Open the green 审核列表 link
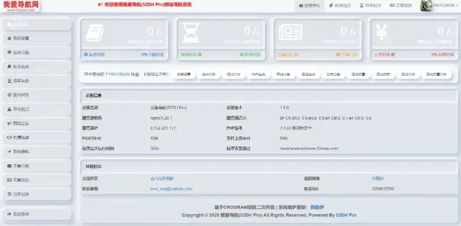461x226 pixels. point(191,54)
